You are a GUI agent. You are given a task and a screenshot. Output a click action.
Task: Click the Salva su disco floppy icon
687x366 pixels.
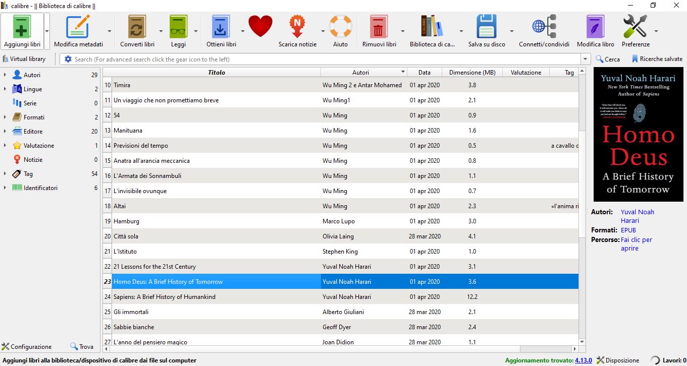(x=487, y=26)
